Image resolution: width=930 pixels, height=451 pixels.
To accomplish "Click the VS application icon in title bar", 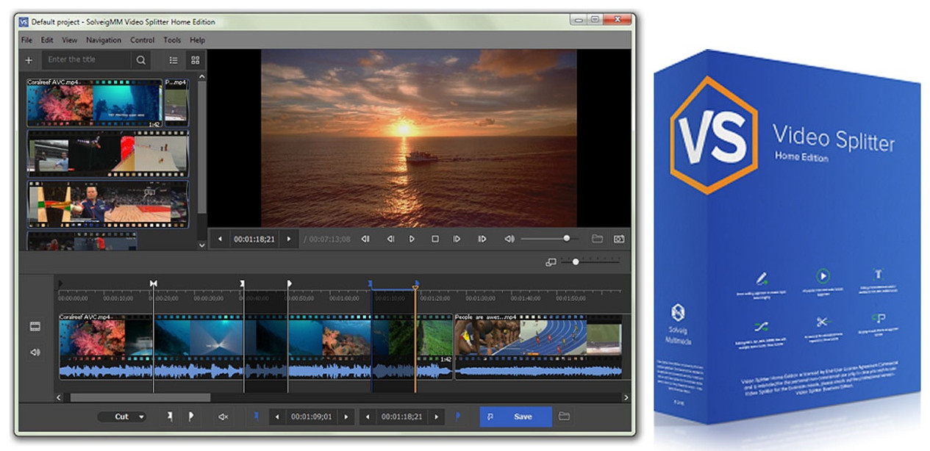I will click(x=23, y=22).
